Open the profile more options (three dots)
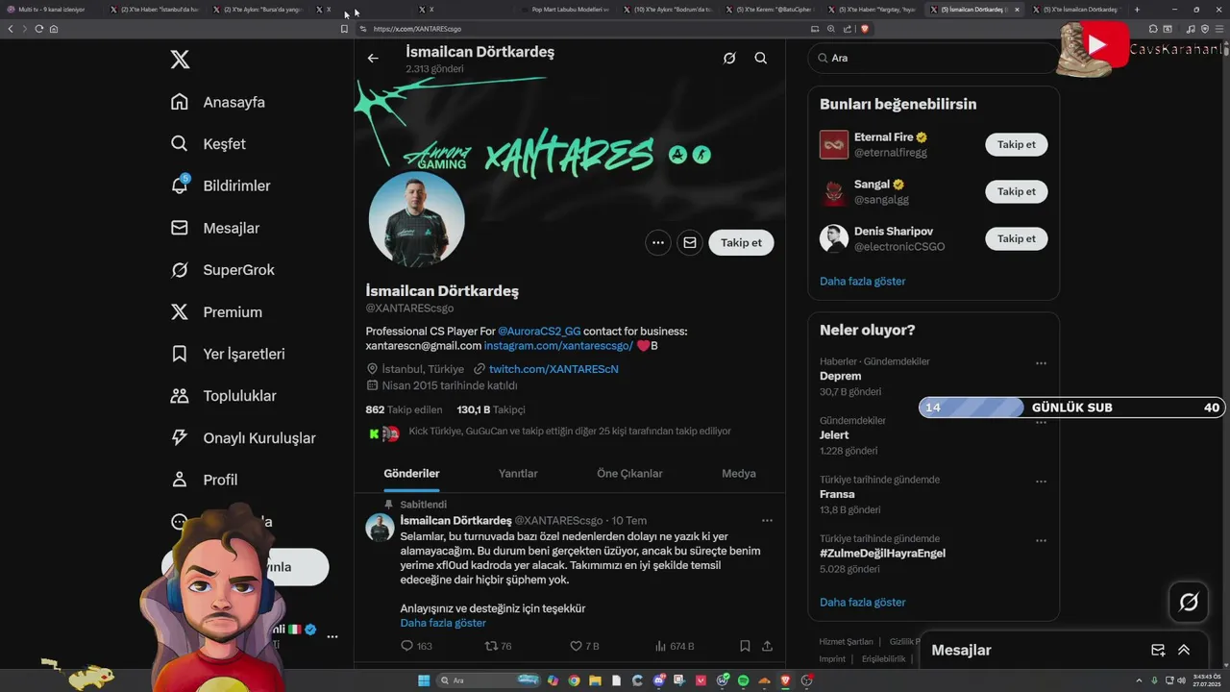Screen dimensions: 1230x692 pyautogui.click(x=658, y=243)
